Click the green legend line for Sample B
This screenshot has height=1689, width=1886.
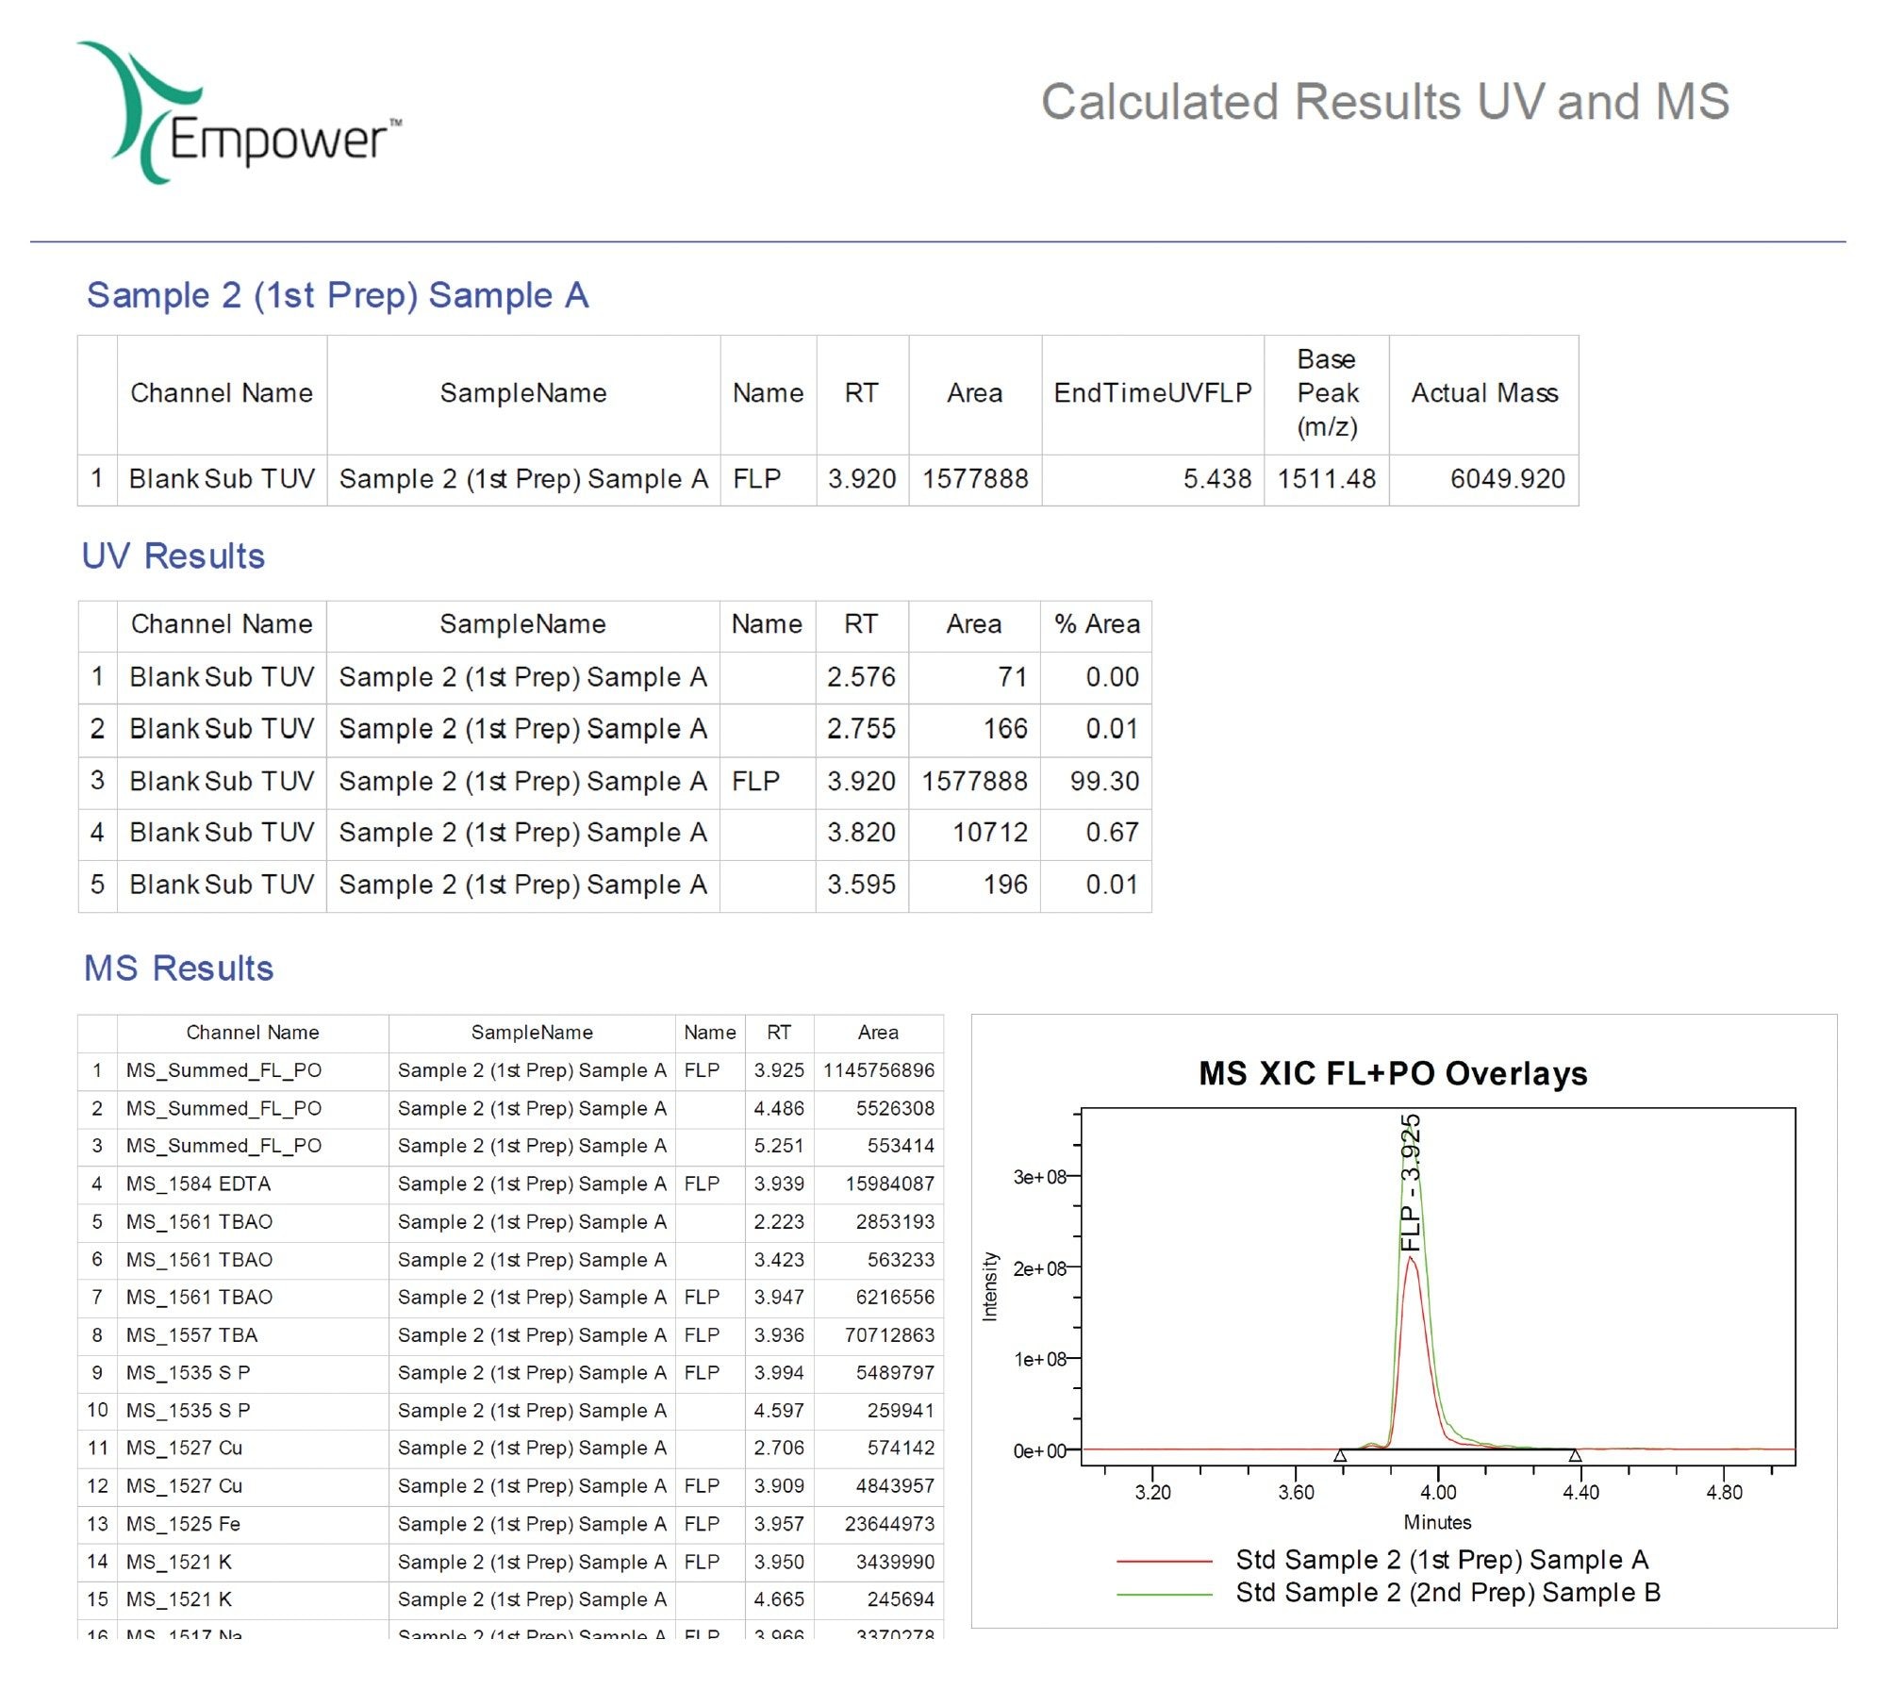1164,1595
